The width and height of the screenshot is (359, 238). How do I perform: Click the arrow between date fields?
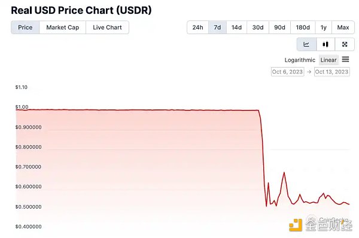click(309, 72)
